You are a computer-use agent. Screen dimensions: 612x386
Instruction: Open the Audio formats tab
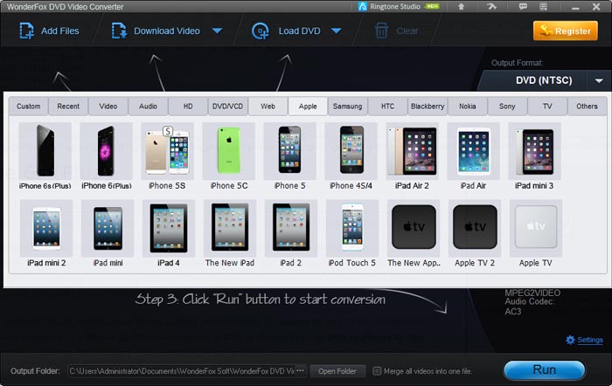coord(148,107)
